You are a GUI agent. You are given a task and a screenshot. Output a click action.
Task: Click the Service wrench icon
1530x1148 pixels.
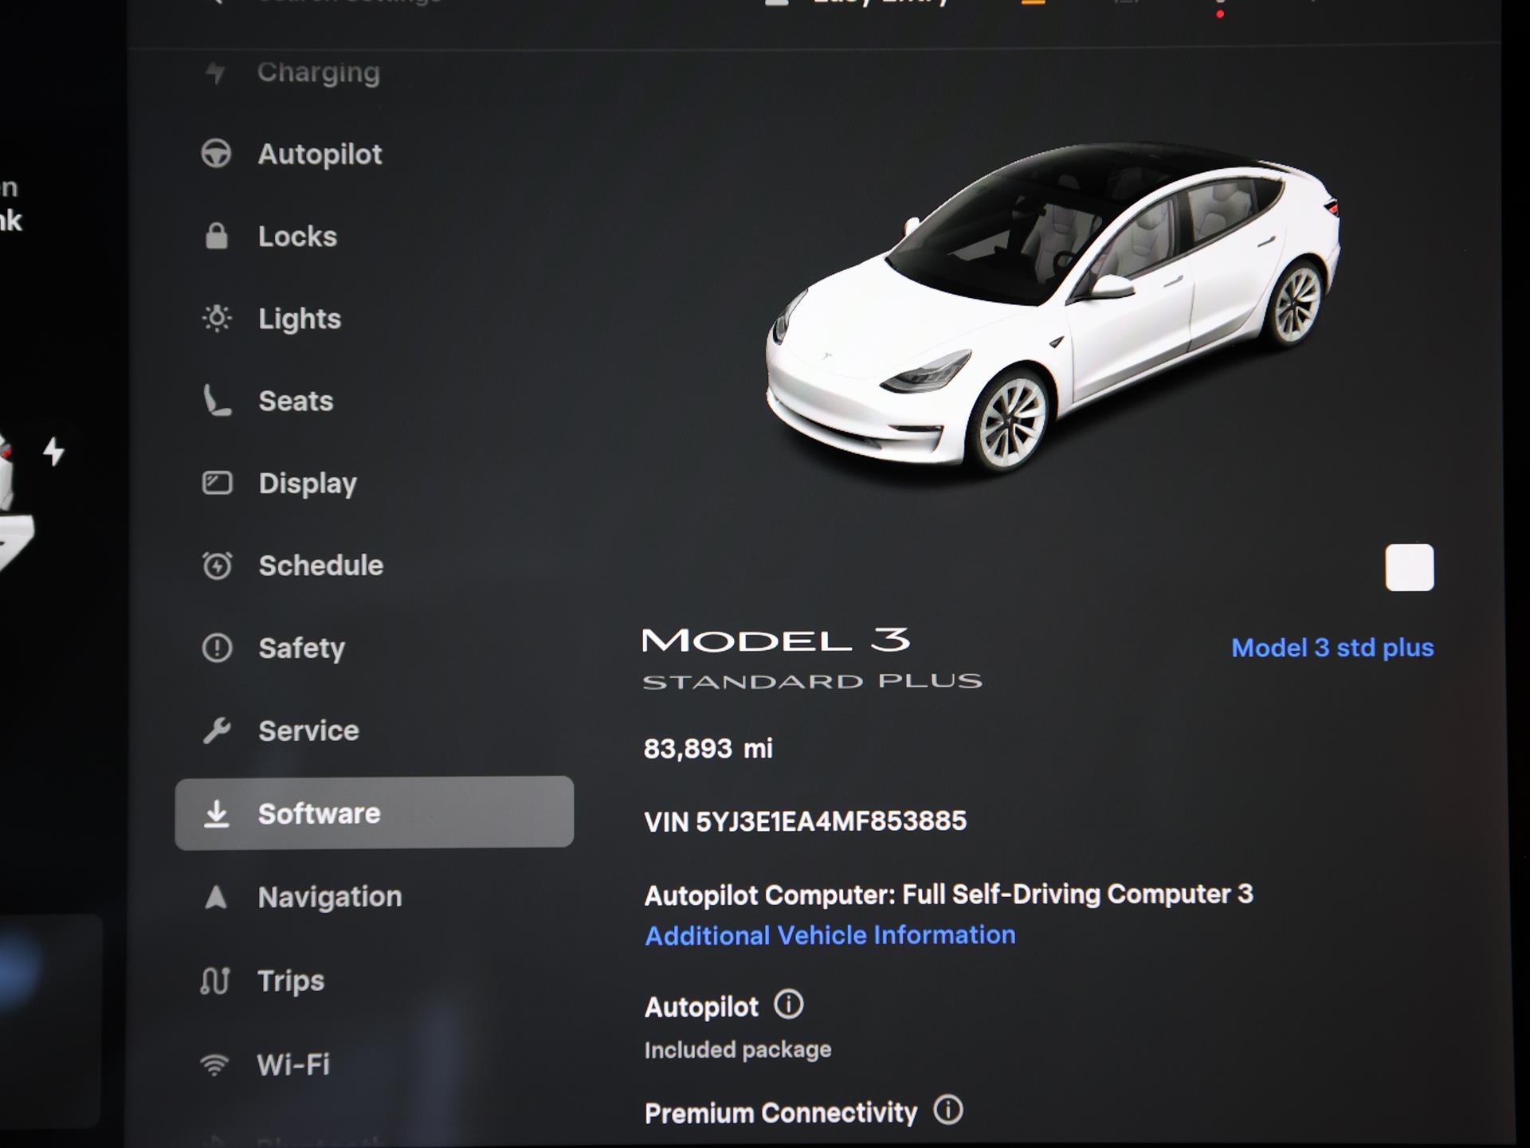click(x=217, y=730)
